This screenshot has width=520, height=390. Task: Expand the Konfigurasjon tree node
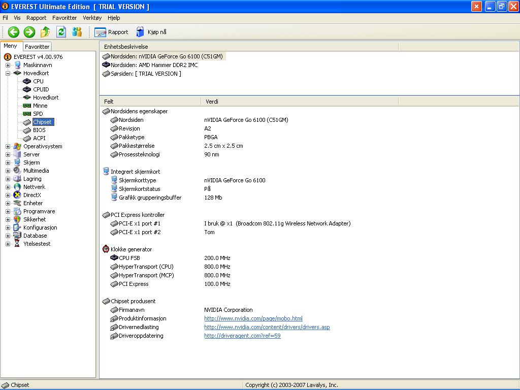8,227
